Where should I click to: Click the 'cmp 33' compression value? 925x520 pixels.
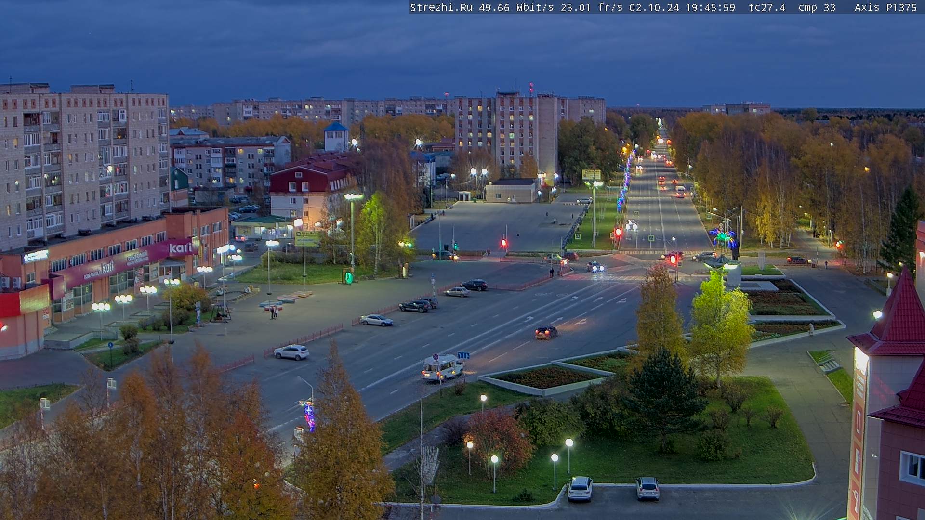coord(817,8)
